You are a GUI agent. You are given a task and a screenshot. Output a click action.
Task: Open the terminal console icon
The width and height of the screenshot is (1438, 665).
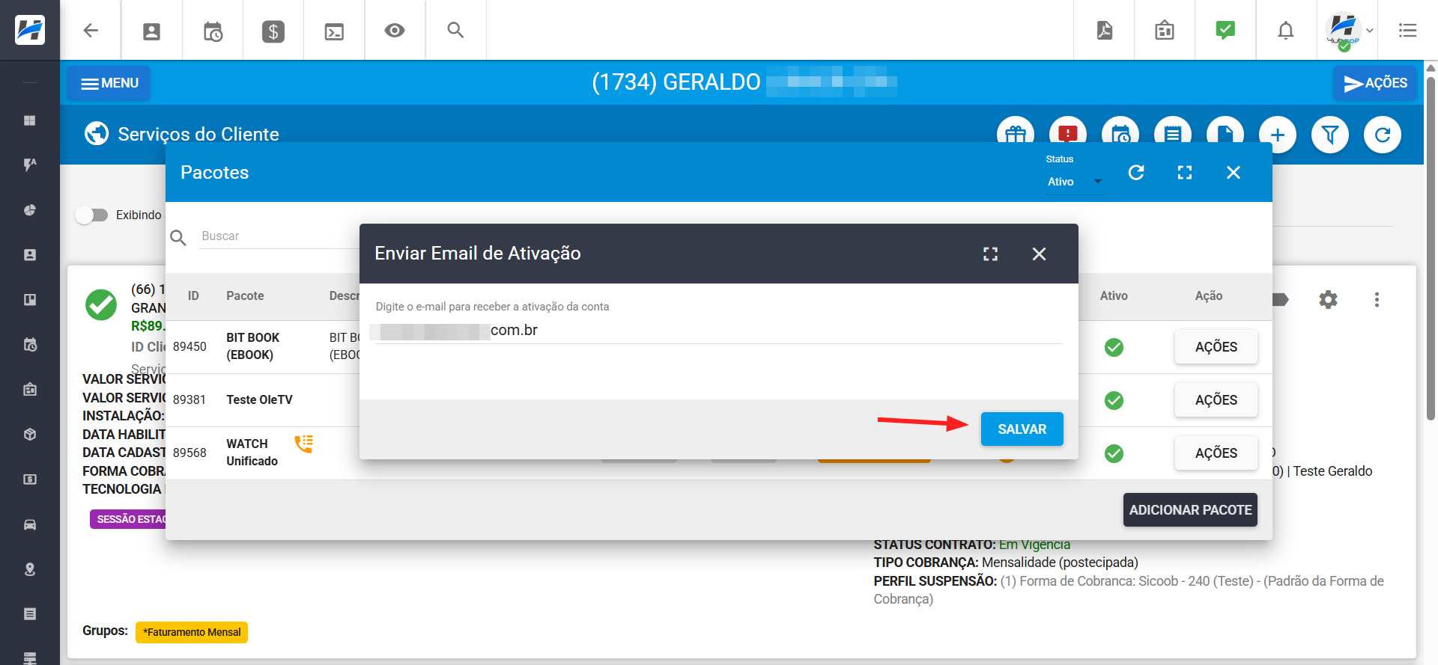(334, 31)
